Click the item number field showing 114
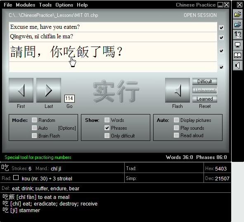244x222 pixels. tap(69, 98)
